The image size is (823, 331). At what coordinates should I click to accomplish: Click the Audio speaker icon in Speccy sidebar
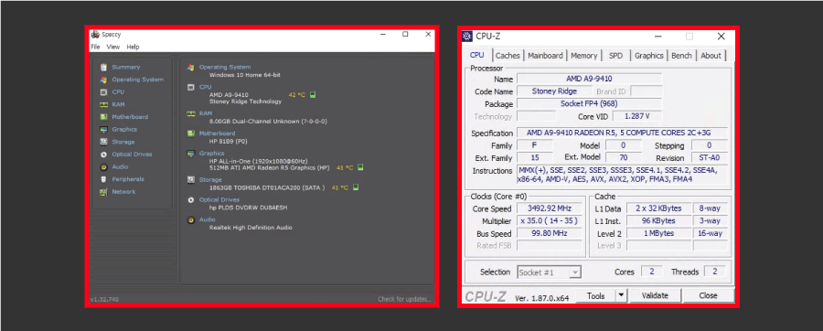tap(103, 166)
